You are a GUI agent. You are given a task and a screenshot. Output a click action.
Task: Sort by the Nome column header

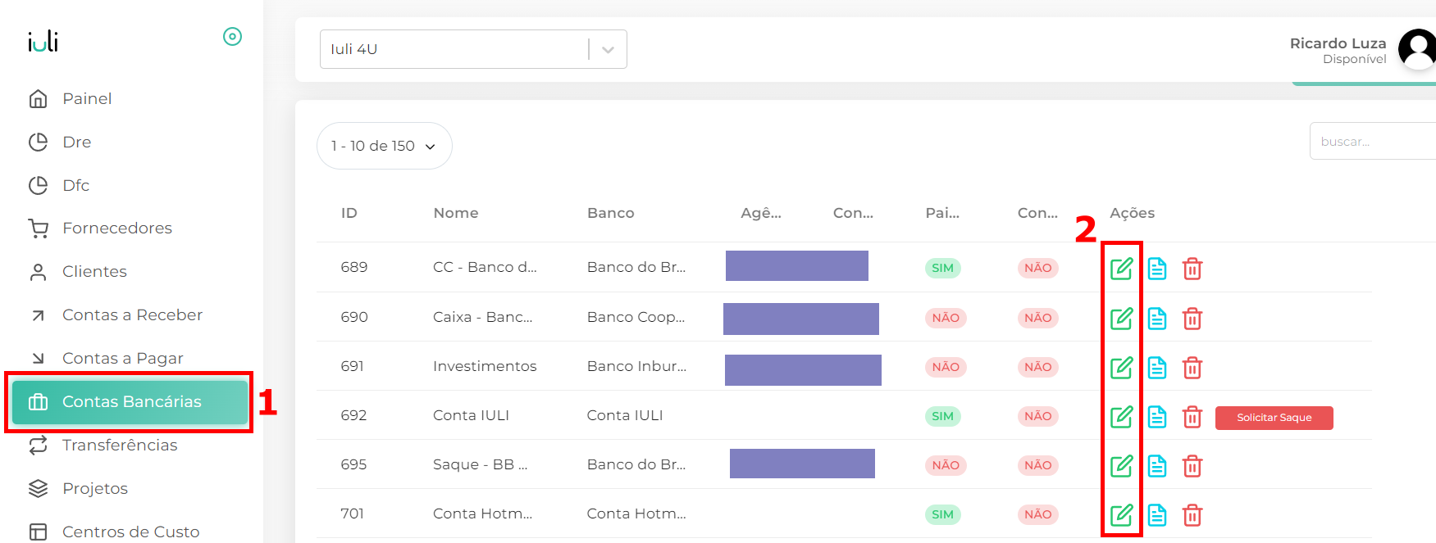(x=456, y=213)
